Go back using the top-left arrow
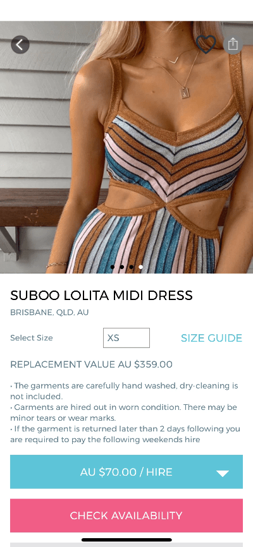 [x=20, y=45]
